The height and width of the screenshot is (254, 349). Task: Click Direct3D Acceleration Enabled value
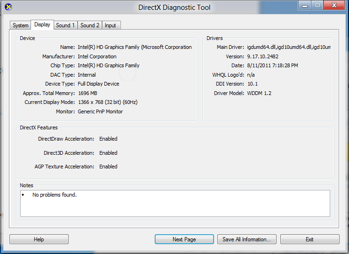[108, 153]
